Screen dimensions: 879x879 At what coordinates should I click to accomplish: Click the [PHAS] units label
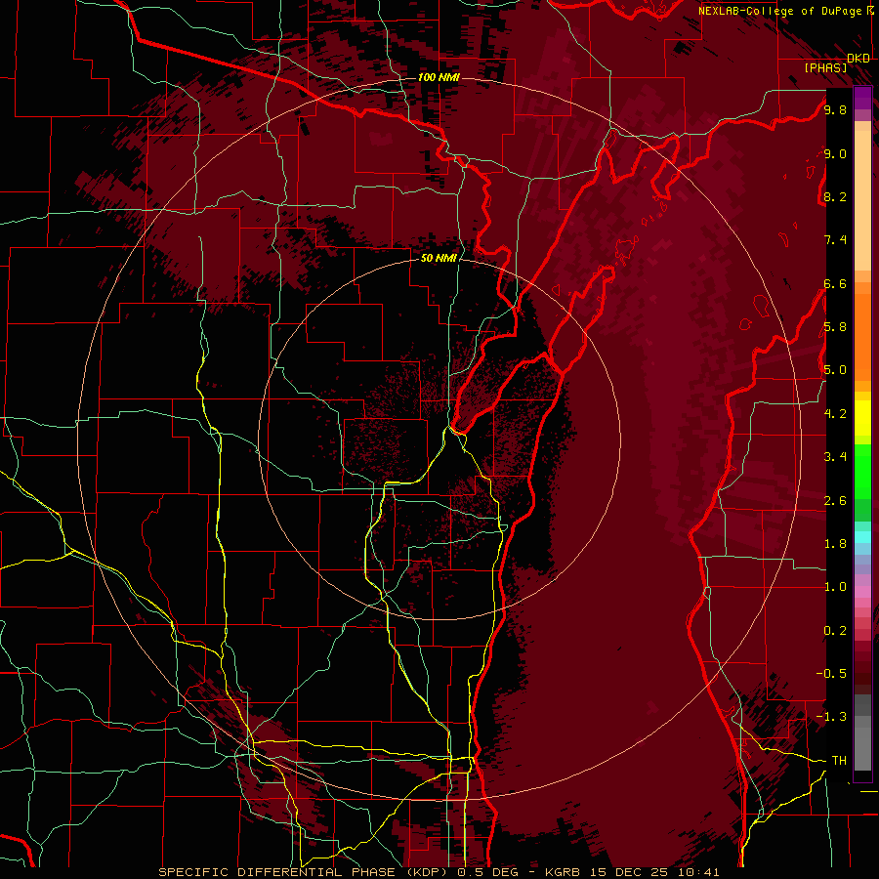point(825,67)
